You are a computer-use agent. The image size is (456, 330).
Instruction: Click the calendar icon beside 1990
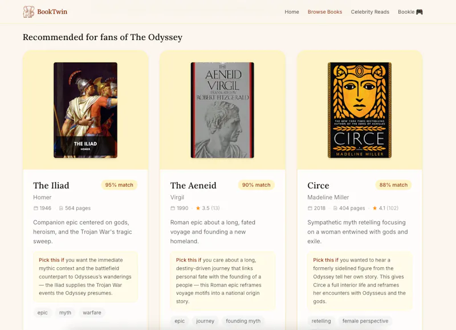pos(173,208)
